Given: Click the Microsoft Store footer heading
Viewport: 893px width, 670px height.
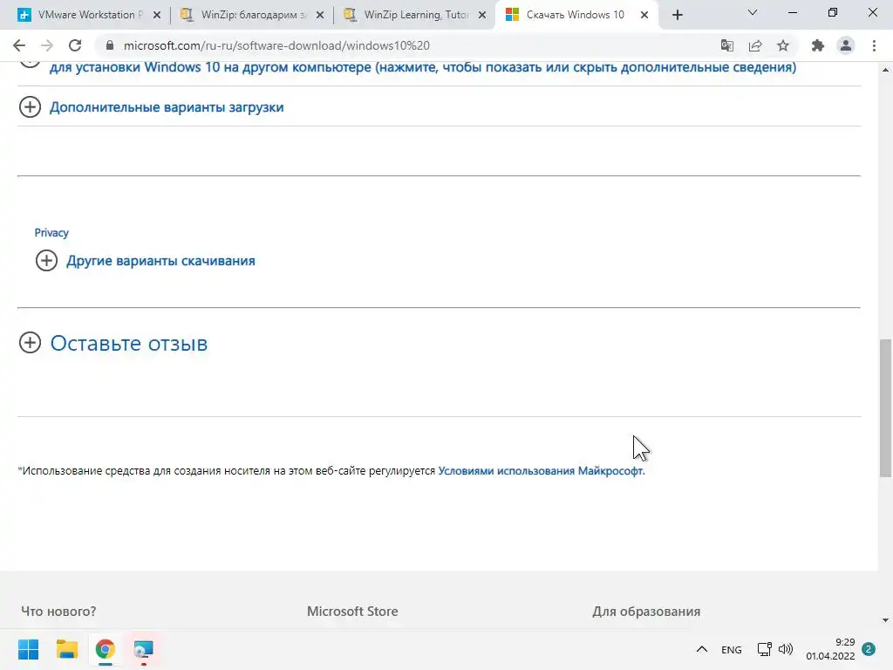Looking at the screenshot, I should pos(352,612).
